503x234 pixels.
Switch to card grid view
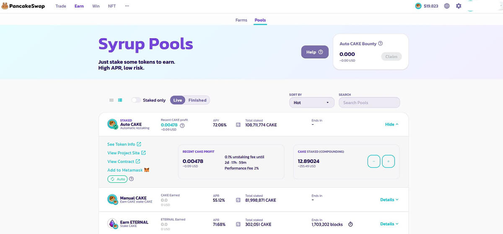tap(111, 100)
